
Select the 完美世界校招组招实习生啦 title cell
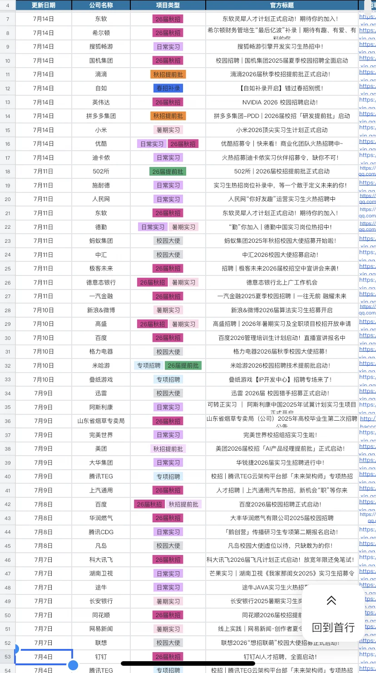[x=282, y=435]
